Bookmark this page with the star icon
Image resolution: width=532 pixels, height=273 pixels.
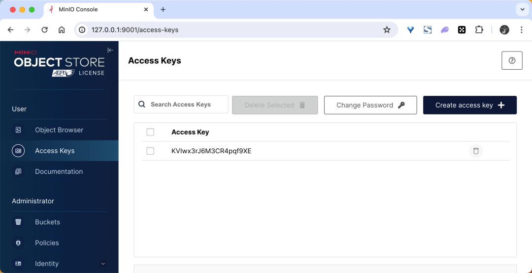click(x=387, y=30)
